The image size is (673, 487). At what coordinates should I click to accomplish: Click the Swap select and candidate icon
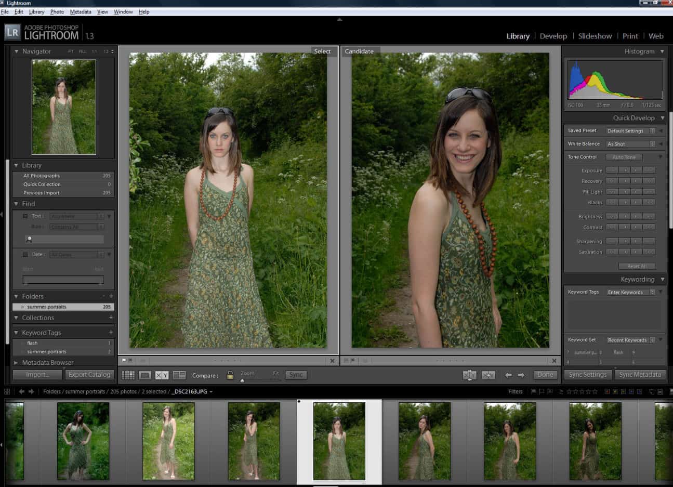click(469, 375)
